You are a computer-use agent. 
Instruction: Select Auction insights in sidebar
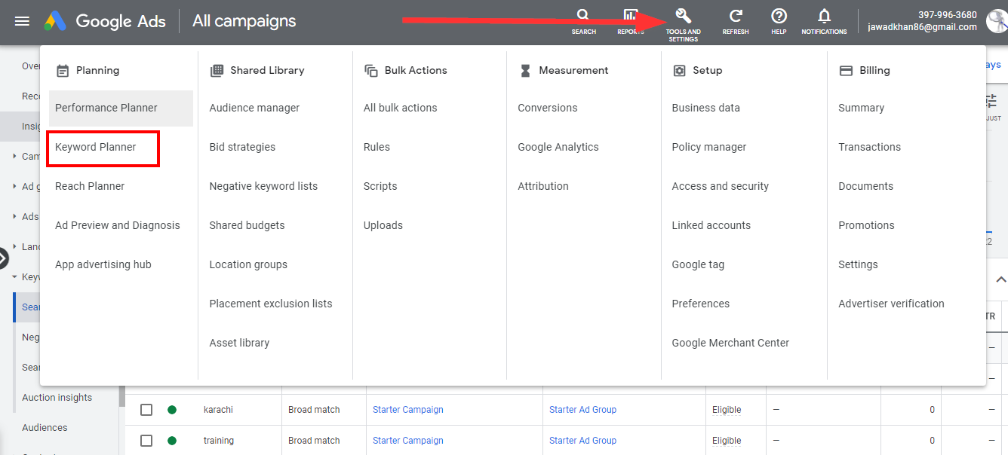57,398
